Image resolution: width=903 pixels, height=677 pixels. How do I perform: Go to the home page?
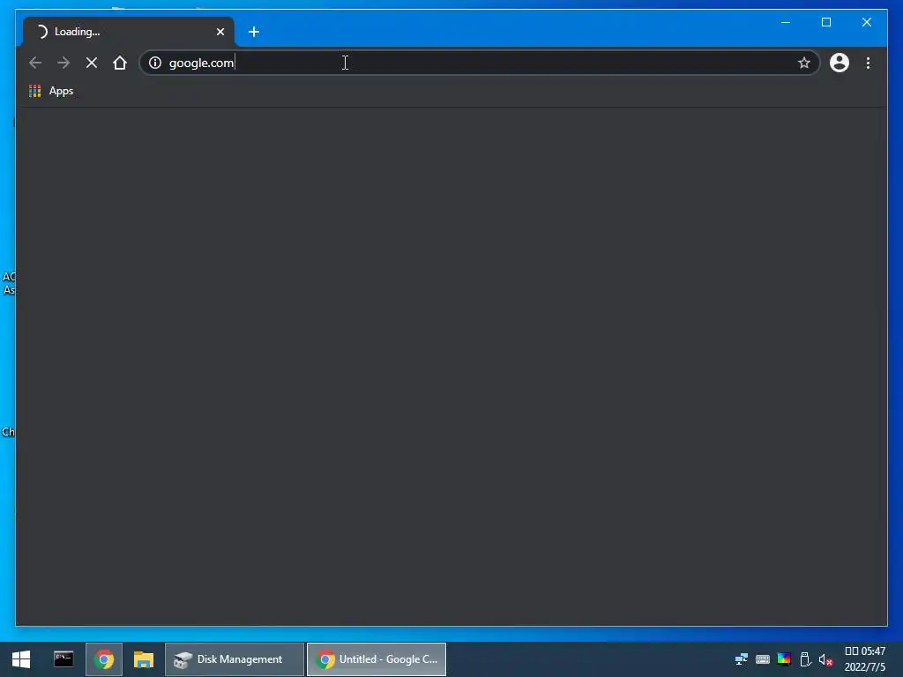coord(120,63)
